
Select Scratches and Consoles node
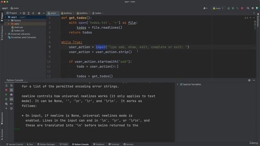click(x=22, y=37)
